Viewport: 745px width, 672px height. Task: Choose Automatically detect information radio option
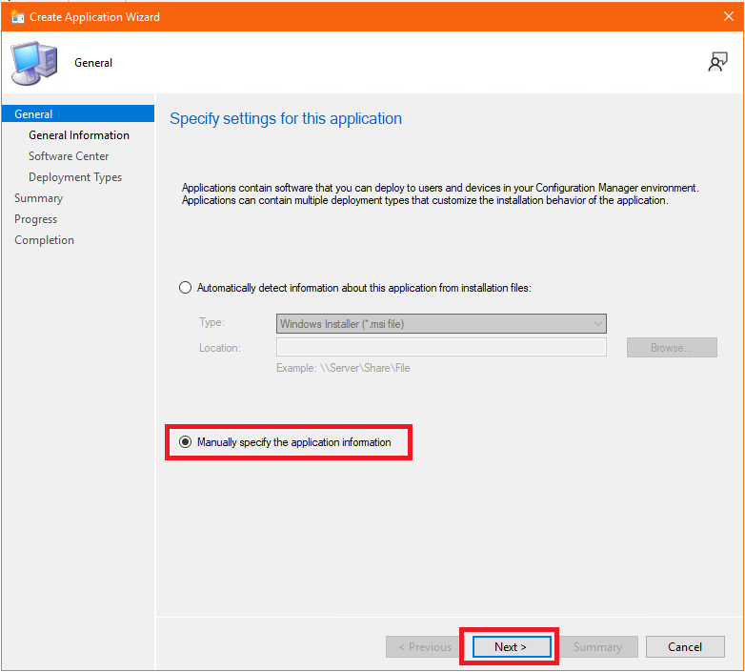[x=186, y=287]
